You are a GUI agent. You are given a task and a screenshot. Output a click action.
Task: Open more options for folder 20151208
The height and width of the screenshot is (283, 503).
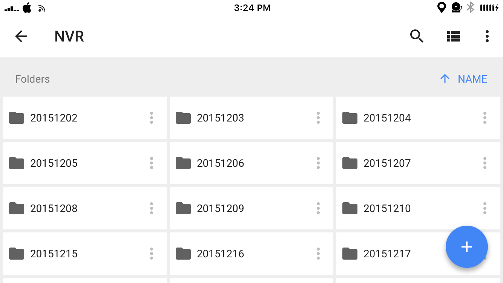(x=152, y=208)
